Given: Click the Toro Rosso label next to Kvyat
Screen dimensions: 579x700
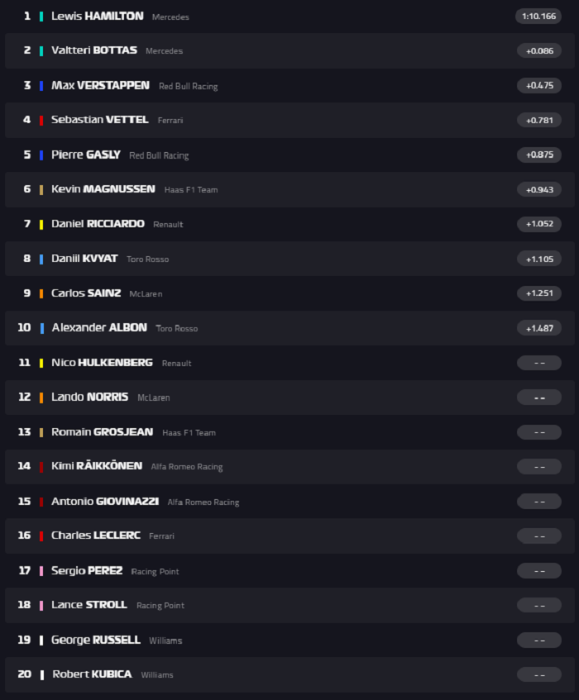Looking at the screenshot, I should pyautogui.click(x=149, y=259).
